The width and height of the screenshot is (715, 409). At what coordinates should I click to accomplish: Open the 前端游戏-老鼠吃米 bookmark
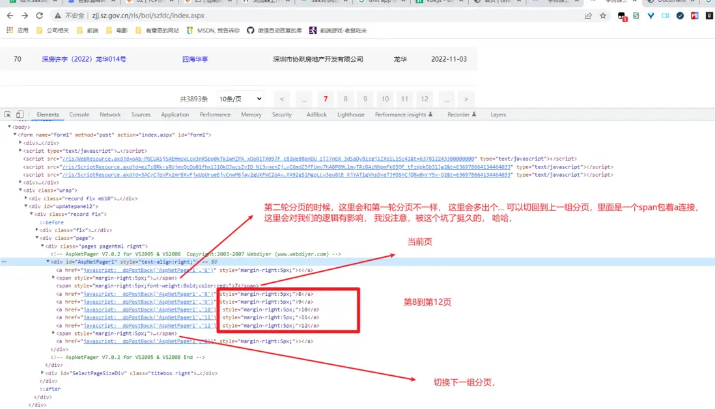click(338, 31)
